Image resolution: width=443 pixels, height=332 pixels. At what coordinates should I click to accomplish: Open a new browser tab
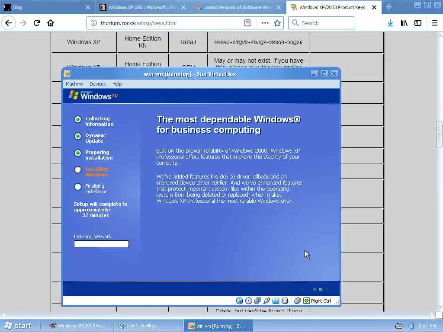(x=389, y=7)
